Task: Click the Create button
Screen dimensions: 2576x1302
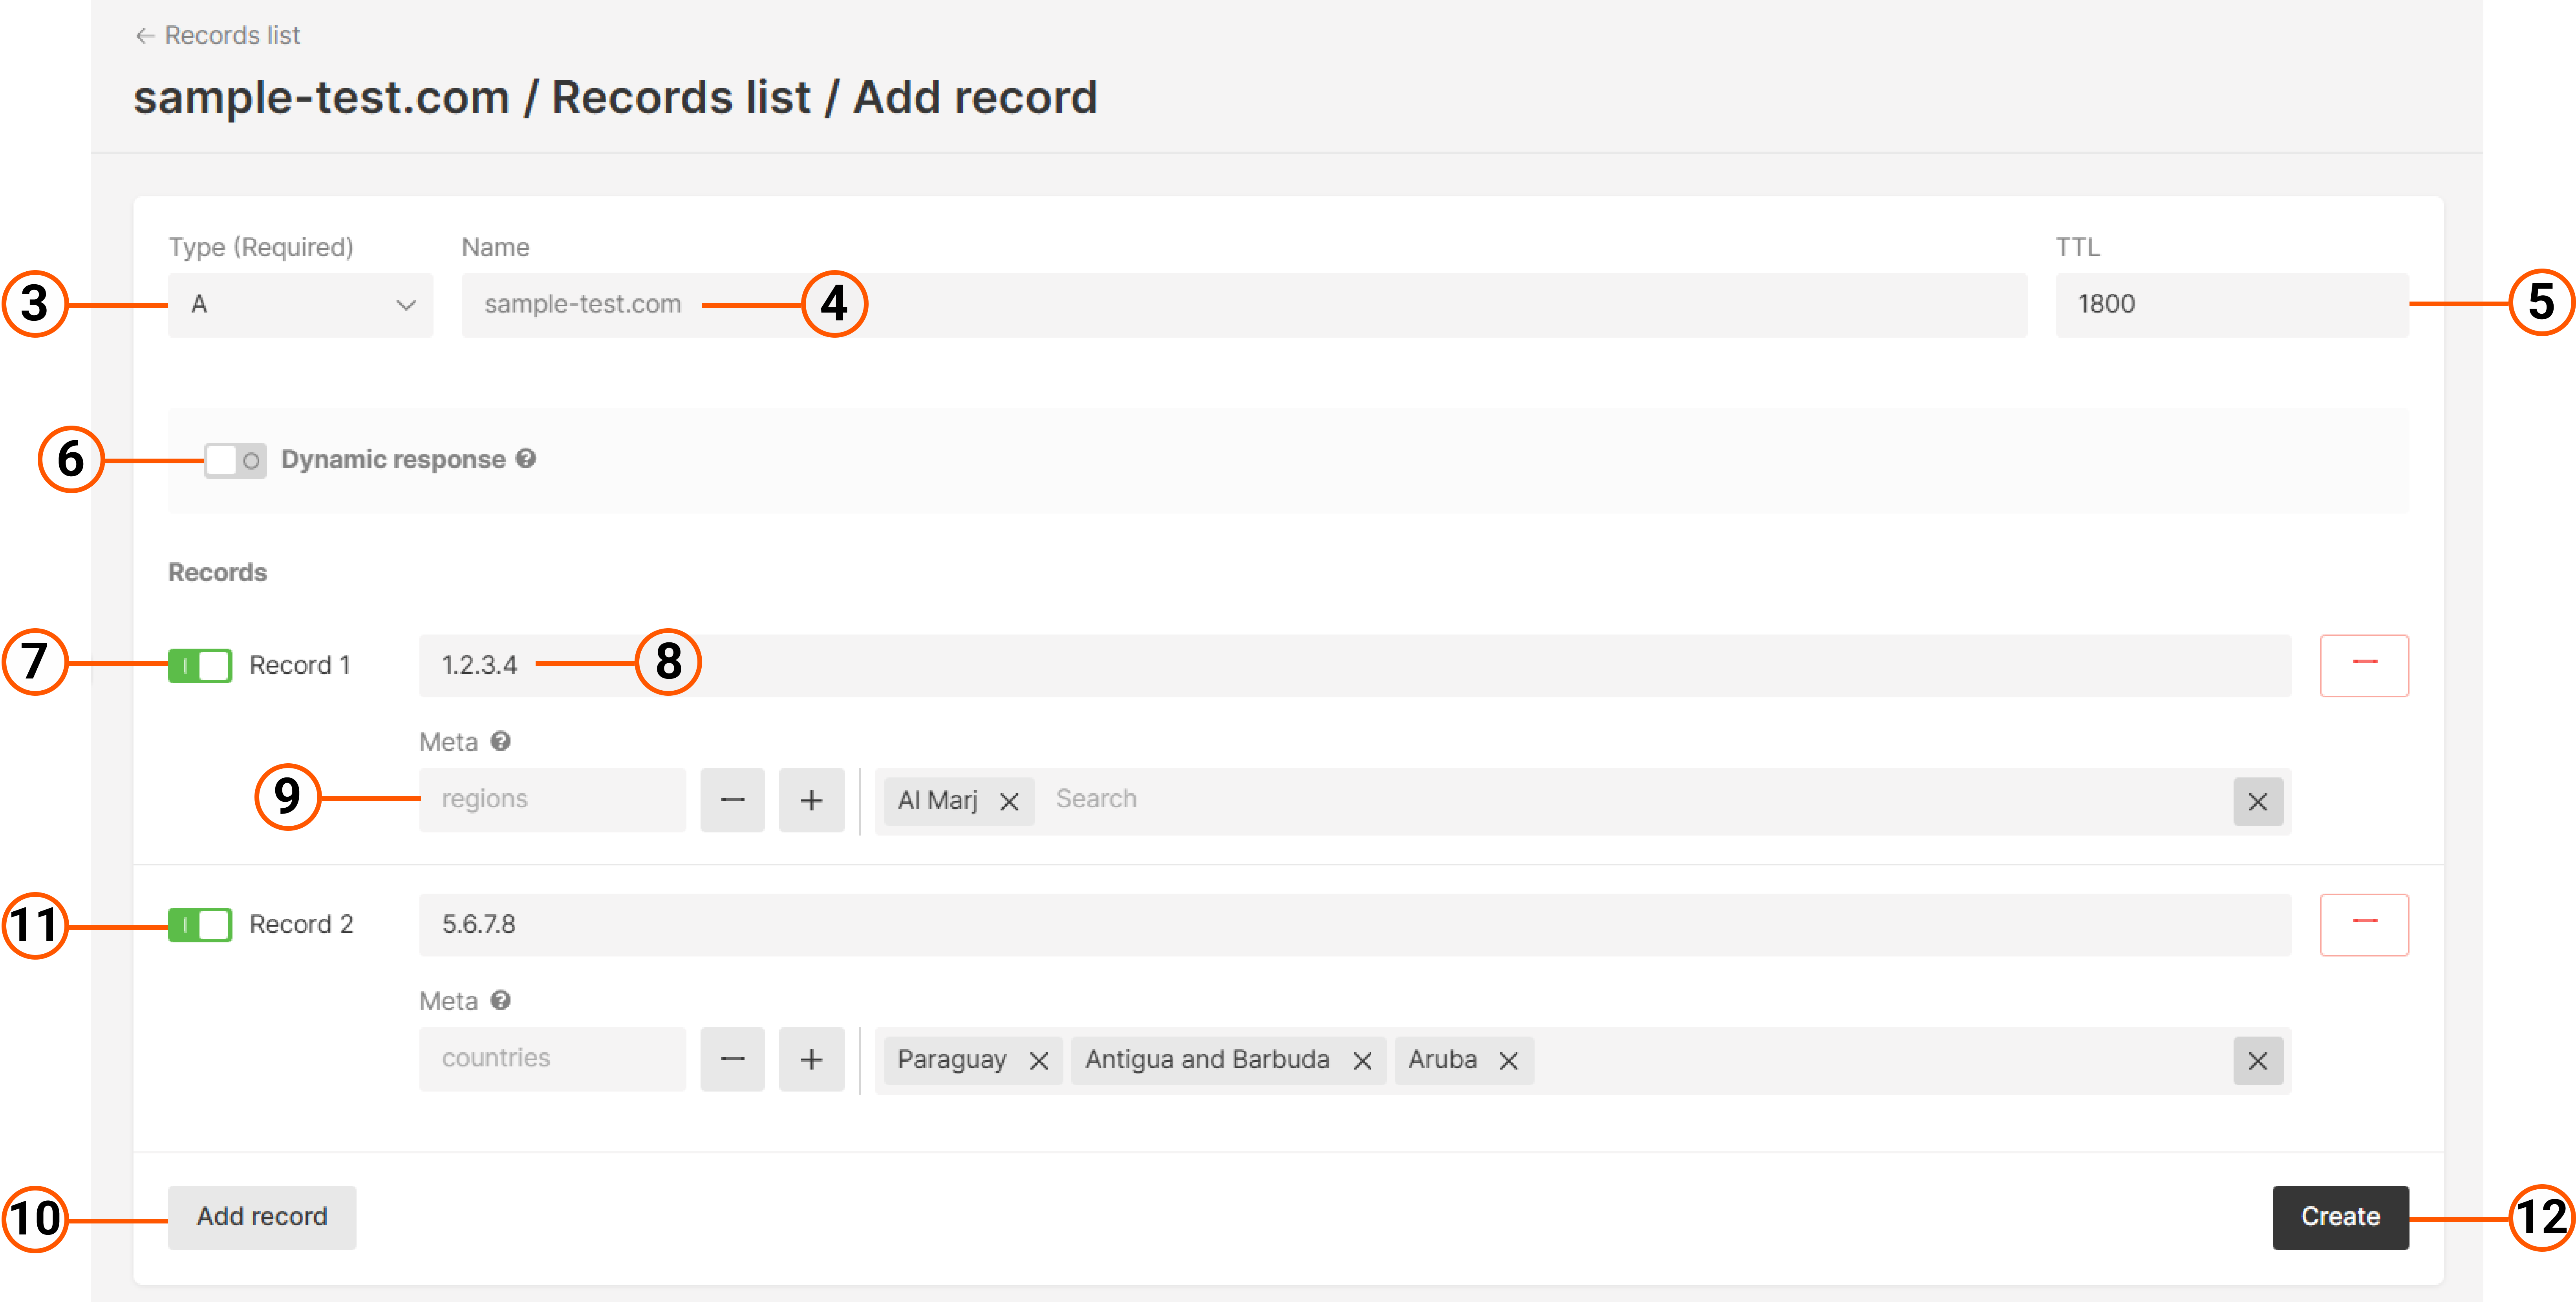Action: click(x=2340, y=1217)
